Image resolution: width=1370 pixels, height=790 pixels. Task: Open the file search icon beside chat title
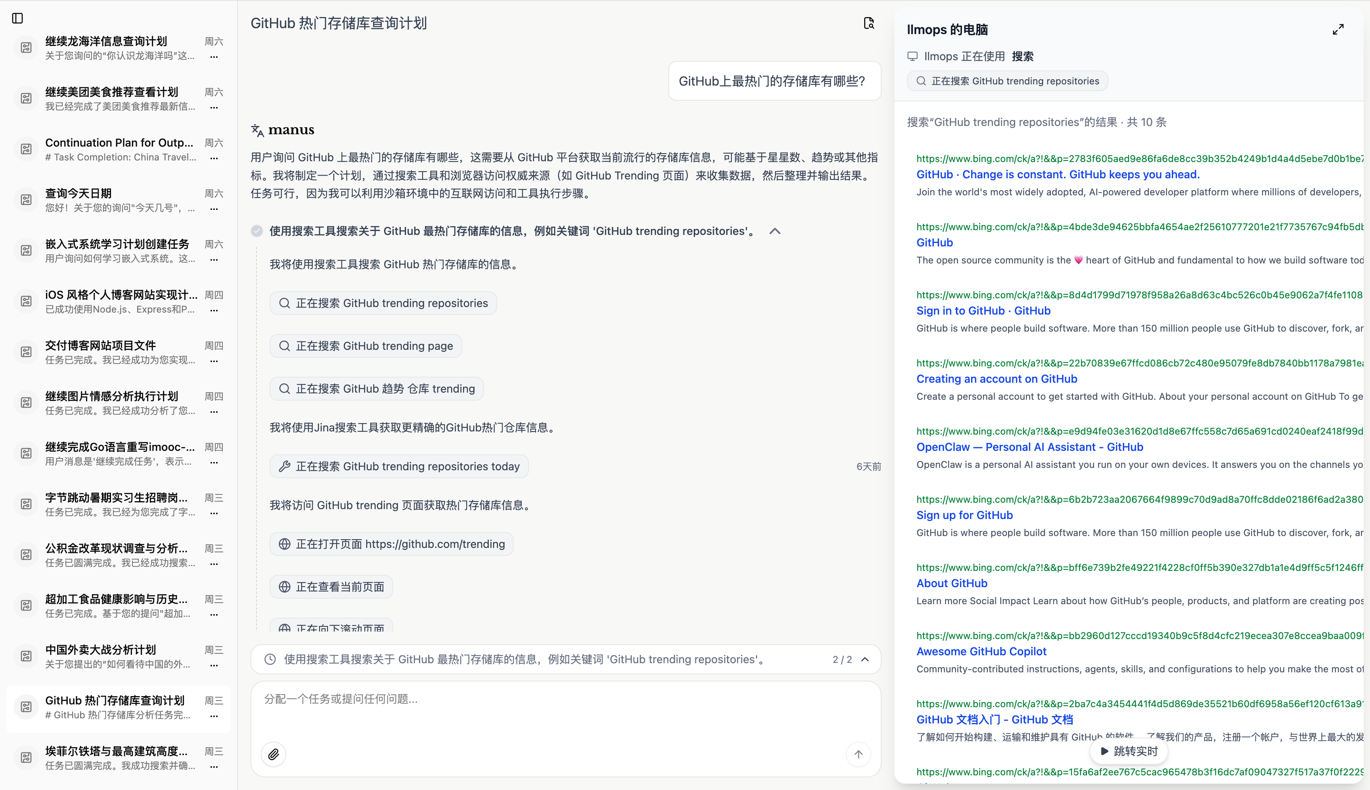pos(869,23)
